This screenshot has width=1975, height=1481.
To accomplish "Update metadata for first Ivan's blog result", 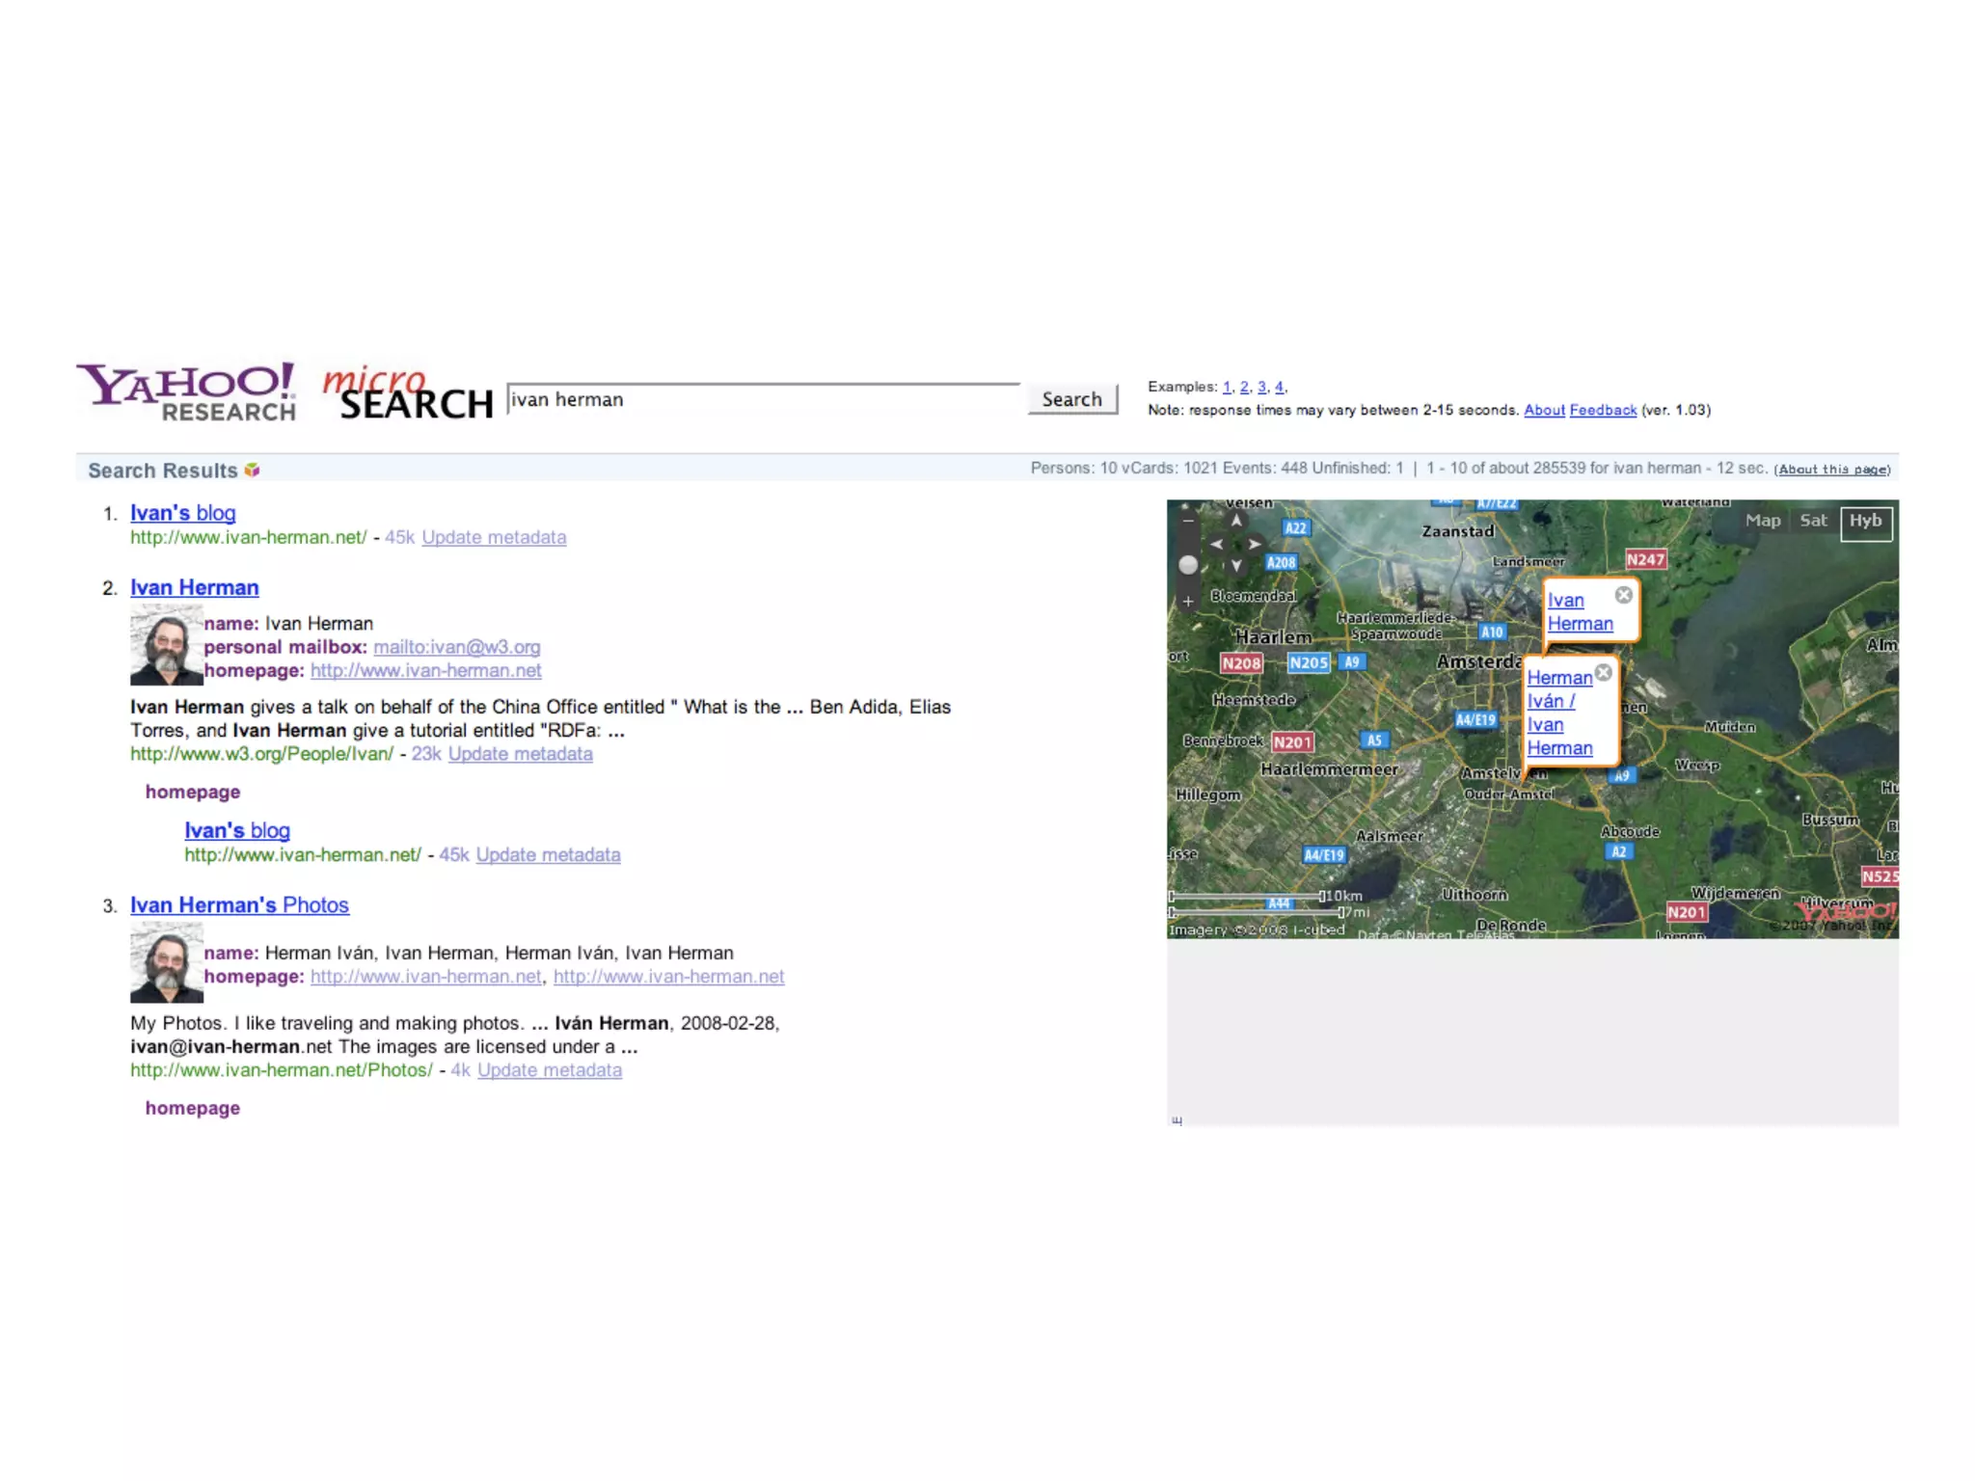I will 494,537.
